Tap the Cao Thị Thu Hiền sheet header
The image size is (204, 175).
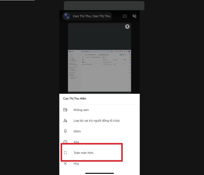[x=75, y=99]
